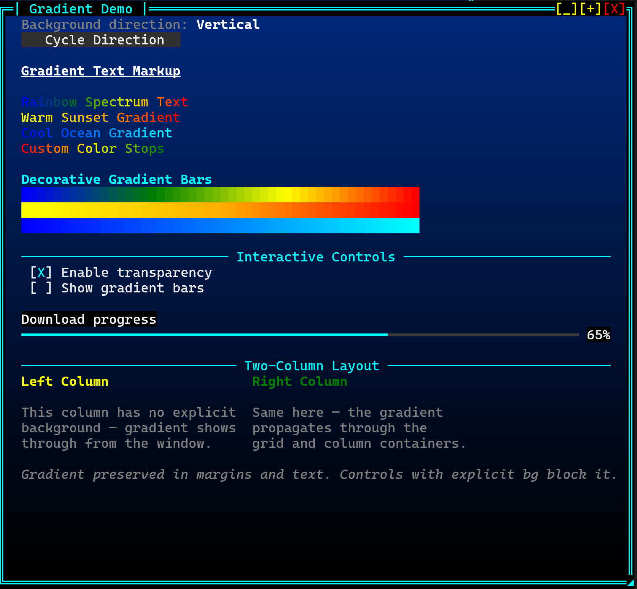Click the Rainbow Spectrum Text line
This screenshot has height=589, width=637.
(x=104, y=102)
